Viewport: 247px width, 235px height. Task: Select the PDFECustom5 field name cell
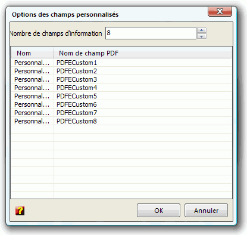pos(77,96)
